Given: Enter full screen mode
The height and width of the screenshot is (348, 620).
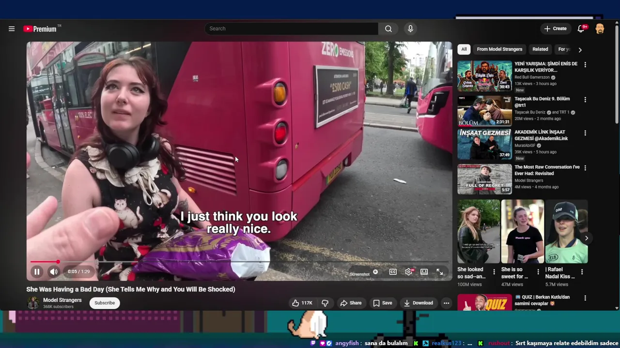Looking at the screenshot, I should (x=439, y=272).
